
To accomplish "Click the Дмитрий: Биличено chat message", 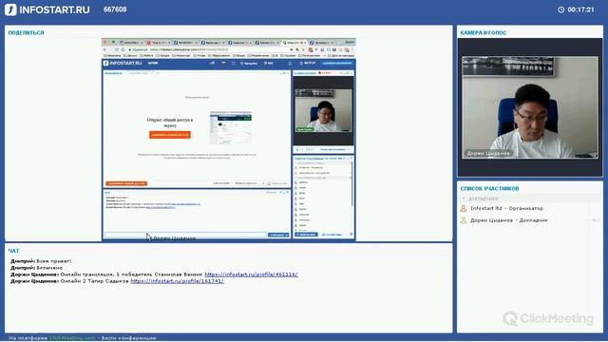I will click(36, 268).
